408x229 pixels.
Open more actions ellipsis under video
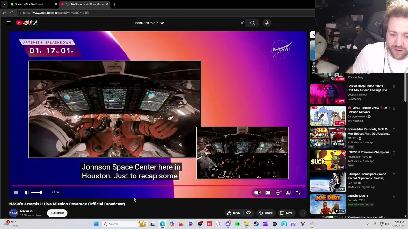(x=303, y=213)
